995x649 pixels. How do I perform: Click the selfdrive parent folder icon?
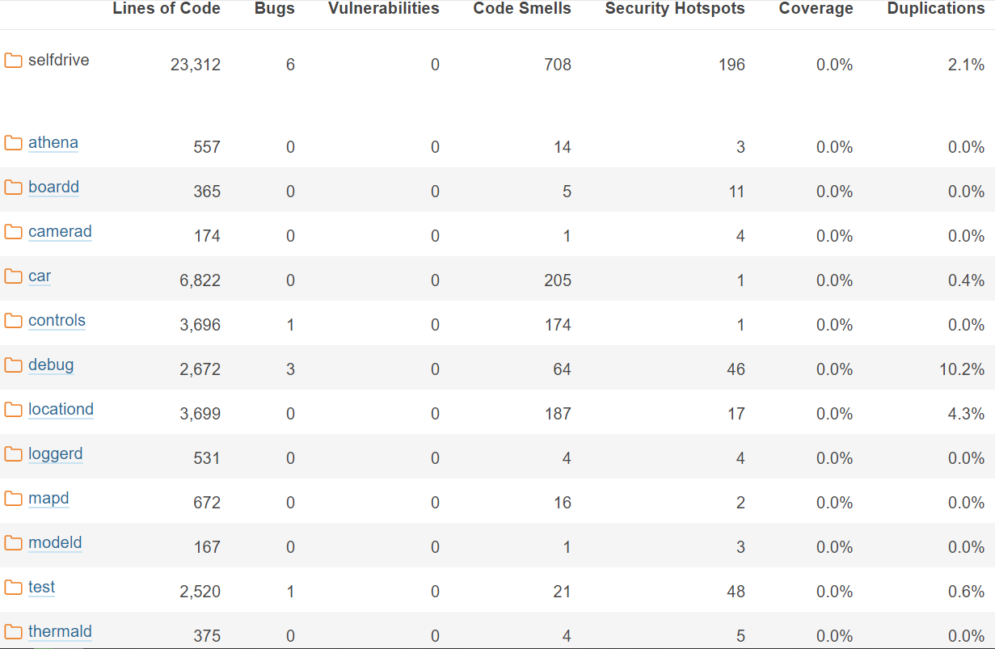tap(13, 61)
